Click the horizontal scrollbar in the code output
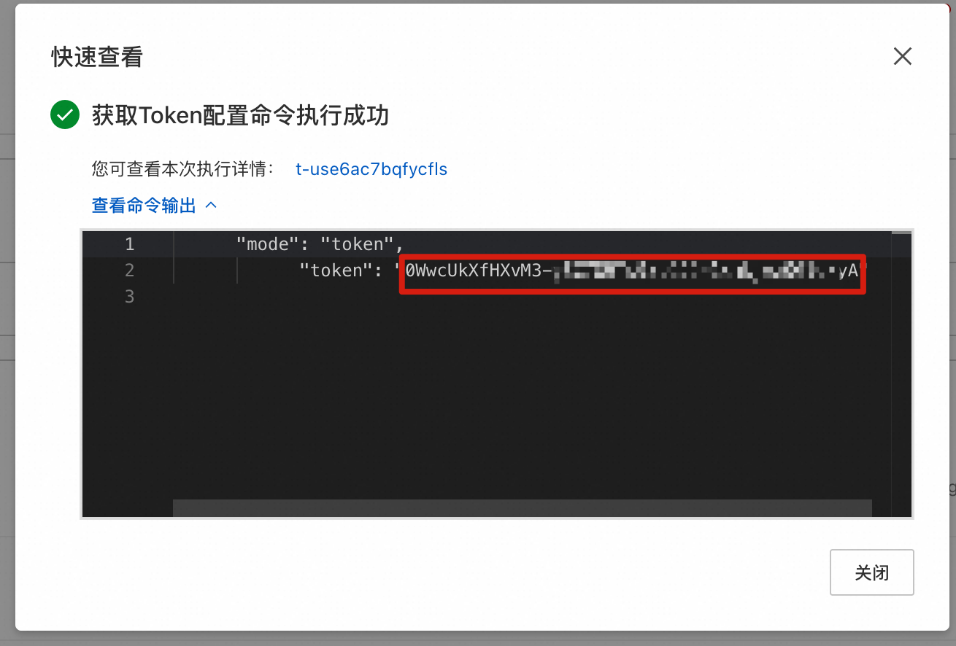This screenshot has width=956, height=646. pos(522,507)
